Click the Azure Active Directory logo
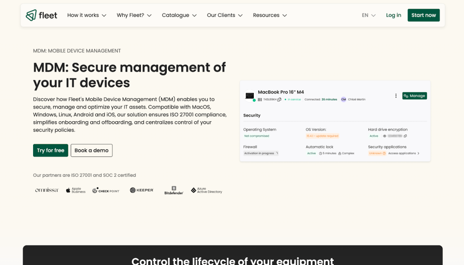 click(x=207, y=191)
